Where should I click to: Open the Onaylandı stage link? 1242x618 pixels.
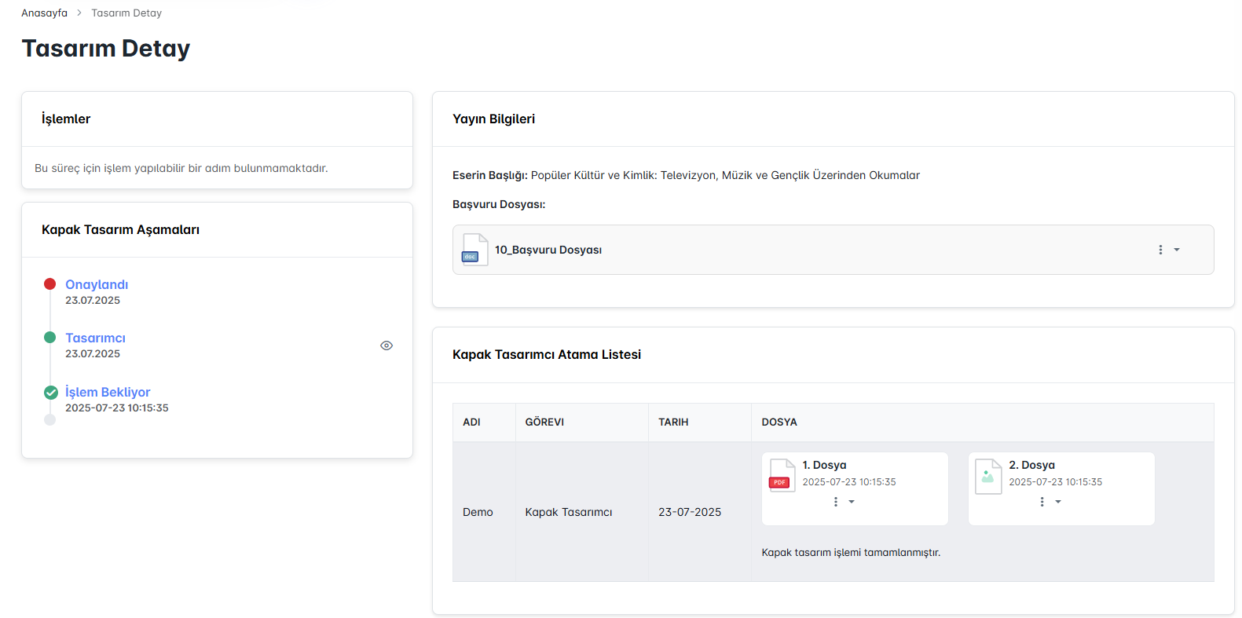[x=97, y=284]
